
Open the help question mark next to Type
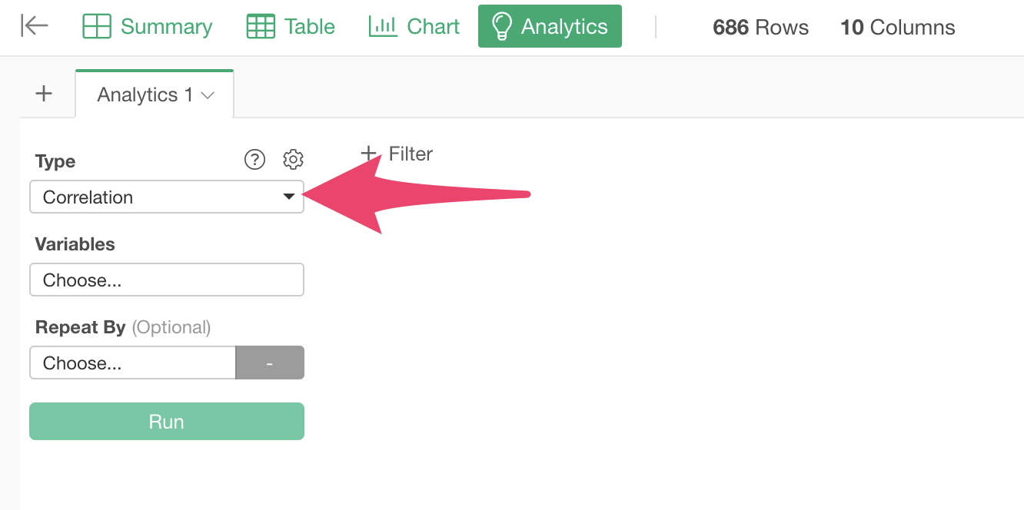254,159
